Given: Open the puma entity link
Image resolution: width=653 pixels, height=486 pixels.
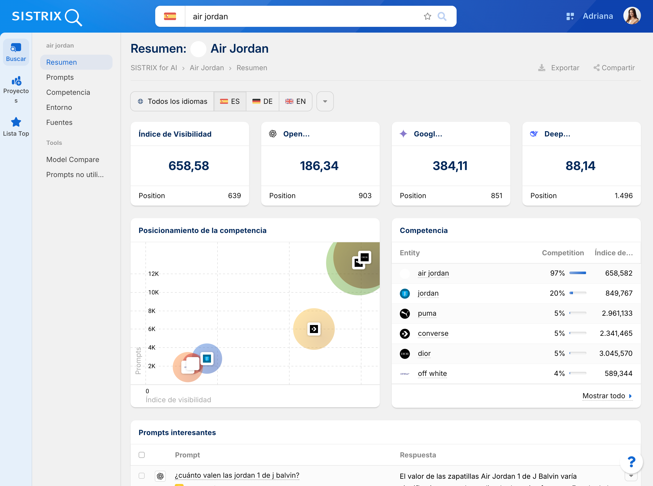Looking at the screenshot, I should pos(427,313).
